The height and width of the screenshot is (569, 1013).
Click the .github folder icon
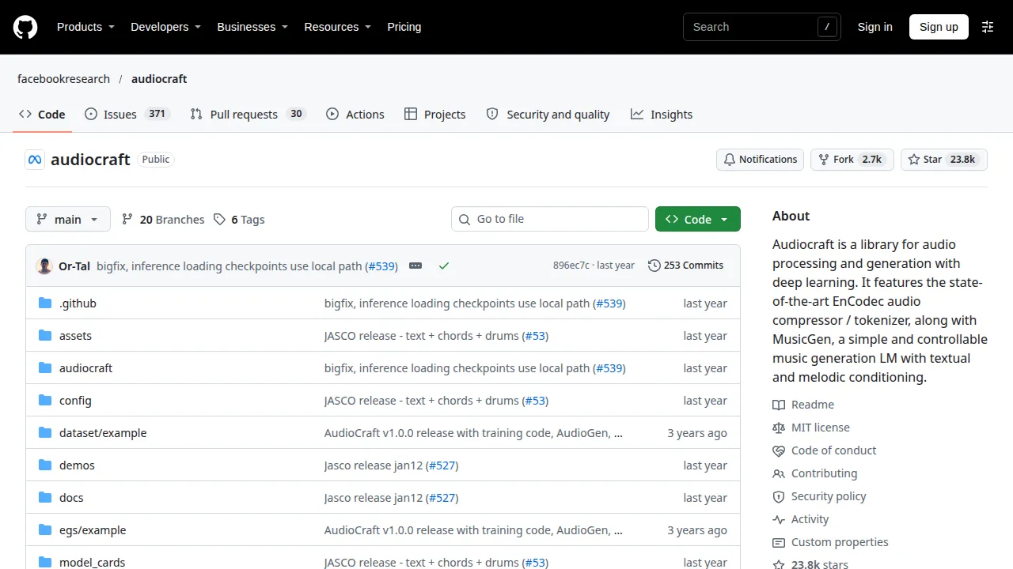[x=45, y=303]
